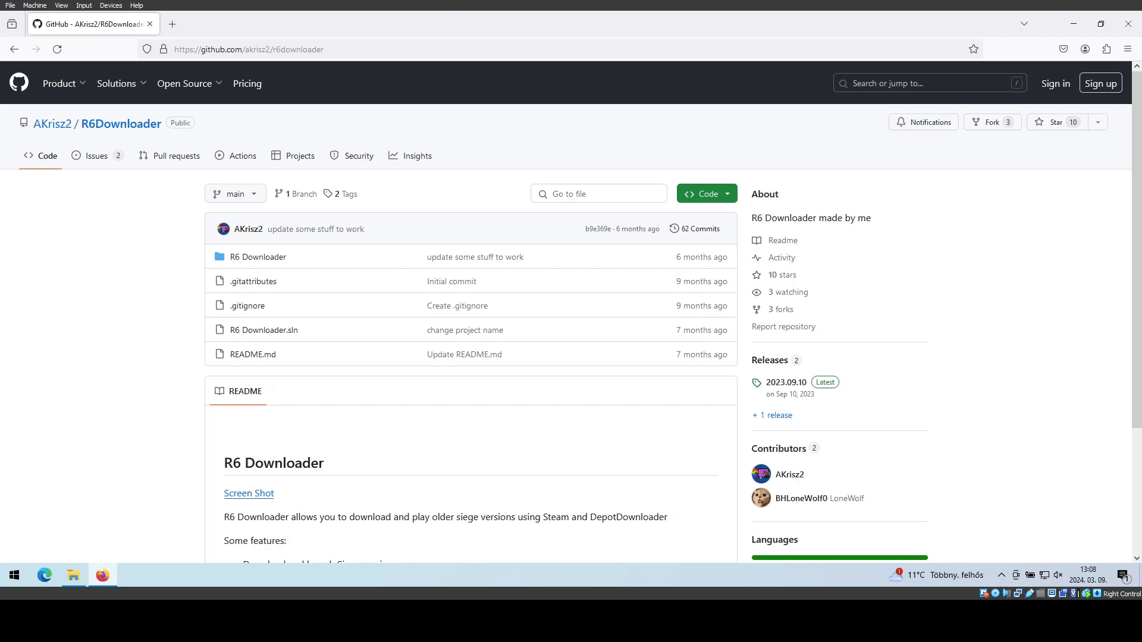Viewport: 1142px width, 642px height.
Task: Open the 2023.09.10 latest release
Action: click(786, 382)
